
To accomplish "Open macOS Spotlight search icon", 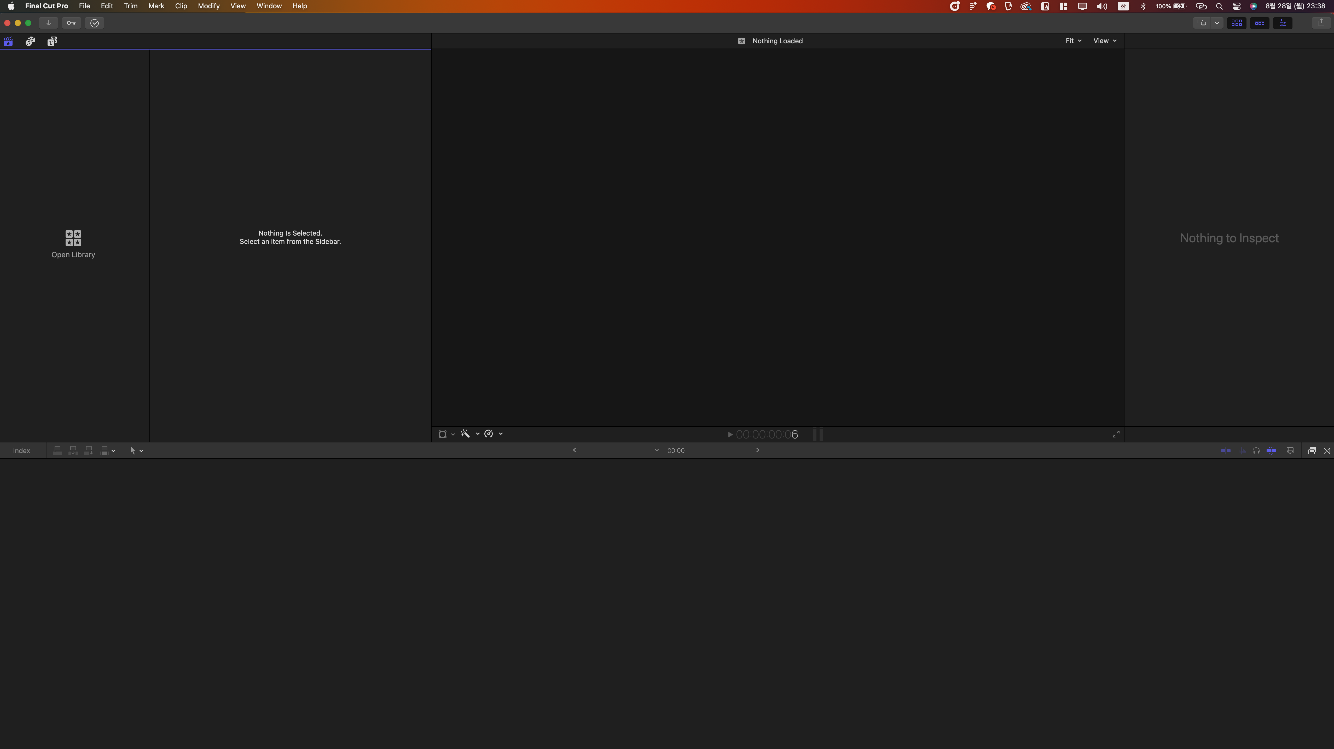I will (x=1219, y=6).
